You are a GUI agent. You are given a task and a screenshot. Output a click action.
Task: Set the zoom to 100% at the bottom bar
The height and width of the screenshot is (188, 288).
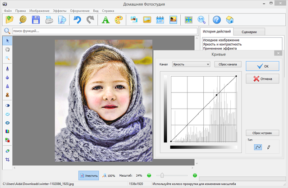tap(109, 175)
